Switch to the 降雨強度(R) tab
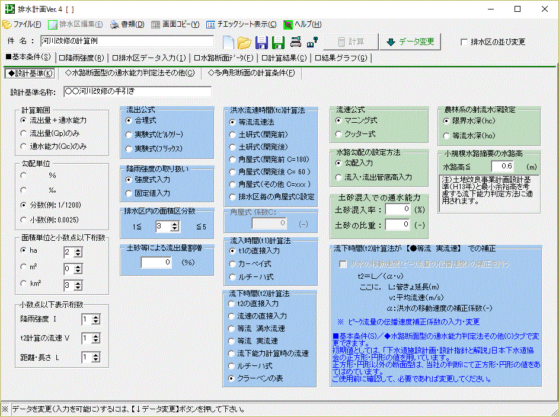Image resolution: width=559 pixels, height=417 pixels. pos(82,59)
